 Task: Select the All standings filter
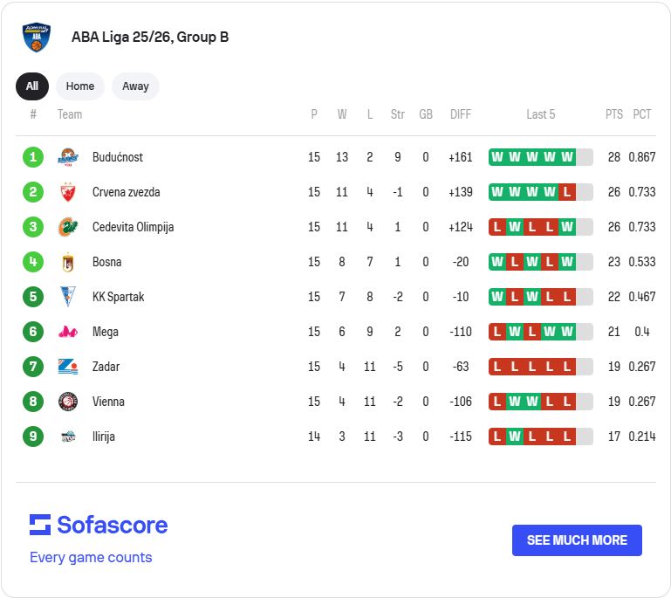point(32,86)
